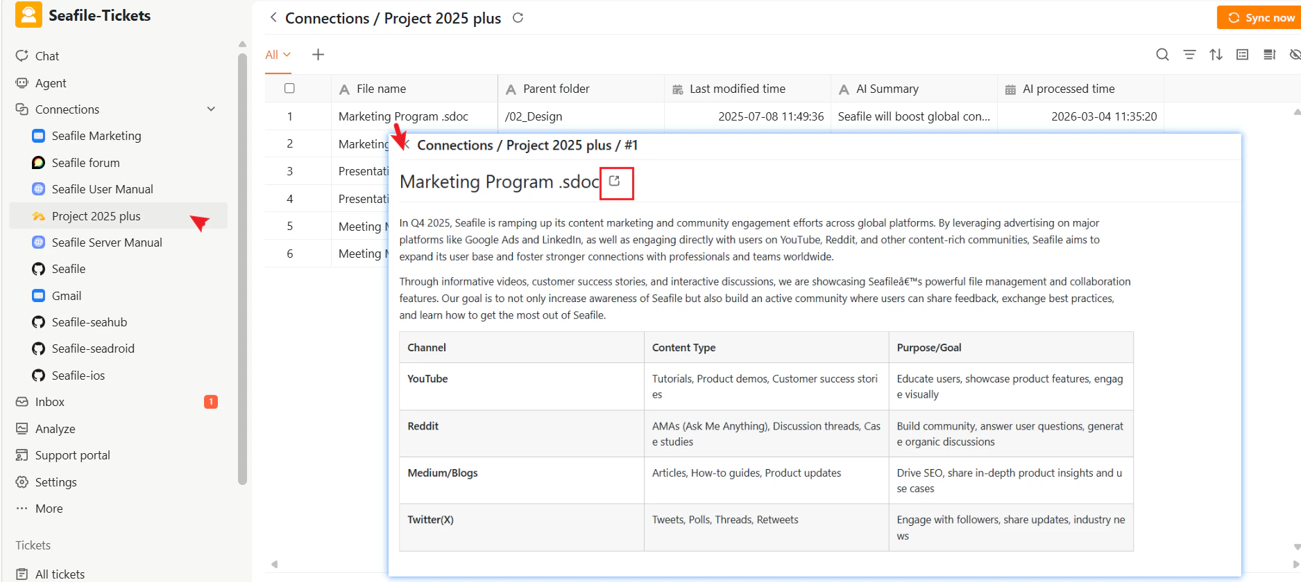Click the refresh icon next to title
The image size is (1301, 582).
[x=518, y=18]
